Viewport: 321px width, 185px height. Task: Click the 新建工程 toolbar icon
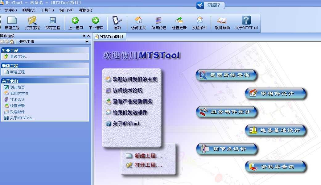pos(12,23)
